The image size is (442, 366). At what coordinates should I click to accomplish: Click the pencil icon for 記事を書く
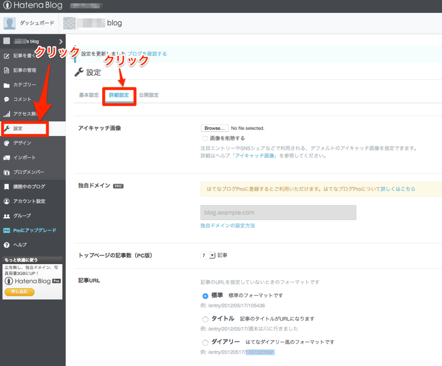tap(6, 56)
